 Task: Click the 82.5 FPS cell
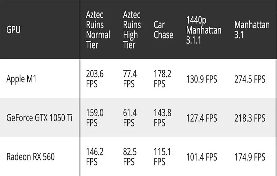(x=130, y=157)
